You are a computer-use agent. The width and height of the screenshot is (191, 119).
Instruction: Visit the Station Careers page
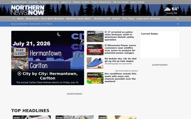click(81, 2)
